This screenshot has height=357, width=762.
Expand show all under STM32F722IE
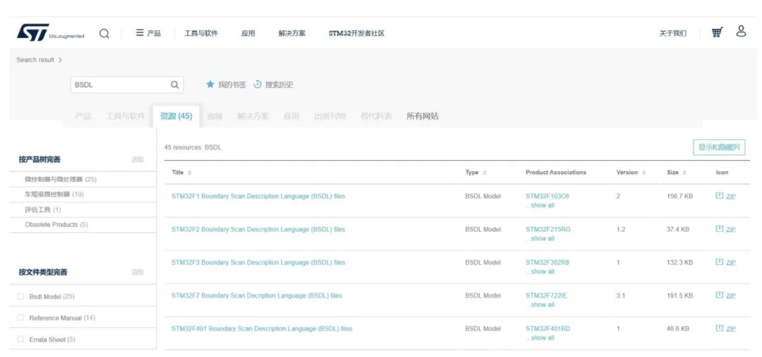[541, 305]
